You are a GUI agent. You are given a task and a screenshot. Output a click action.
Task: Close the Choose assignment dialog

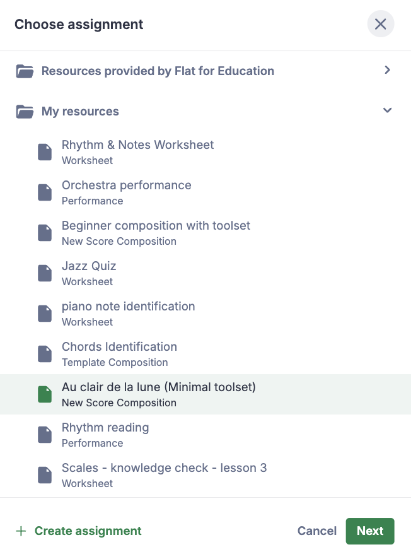tap(381, 25)
